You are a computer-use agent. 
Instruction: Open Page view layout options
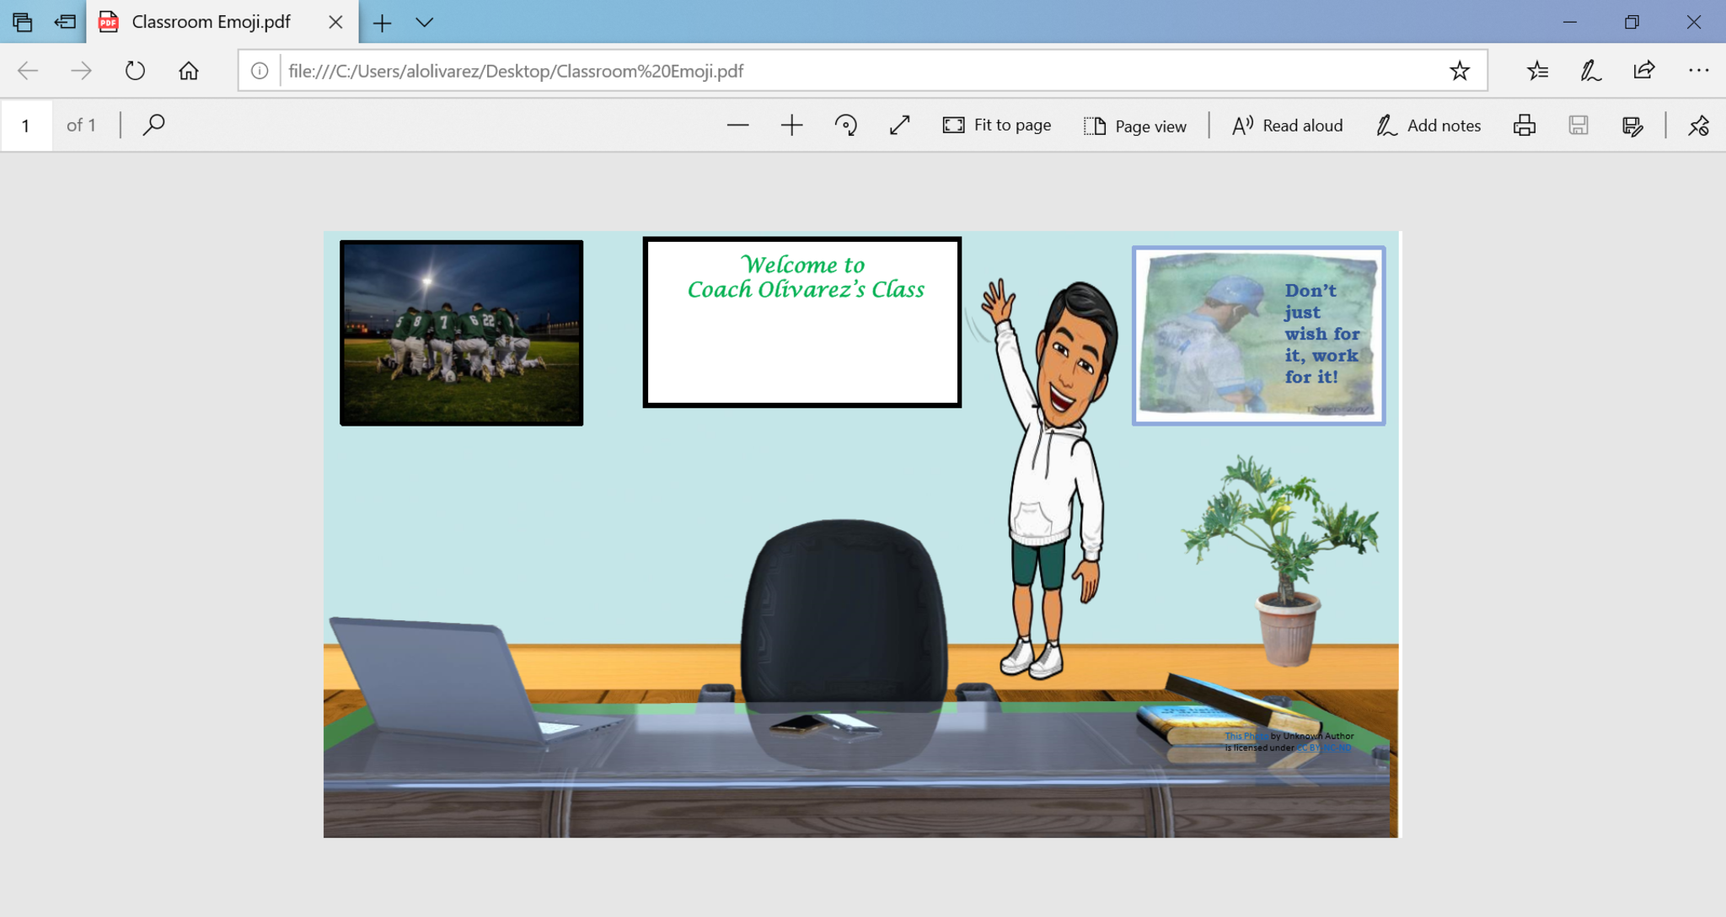(1135, 126)
